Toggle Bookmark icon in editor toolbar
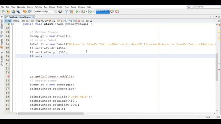Image resolution: width=221 pixels, height=124 pixels. click(x=66, y=21)
